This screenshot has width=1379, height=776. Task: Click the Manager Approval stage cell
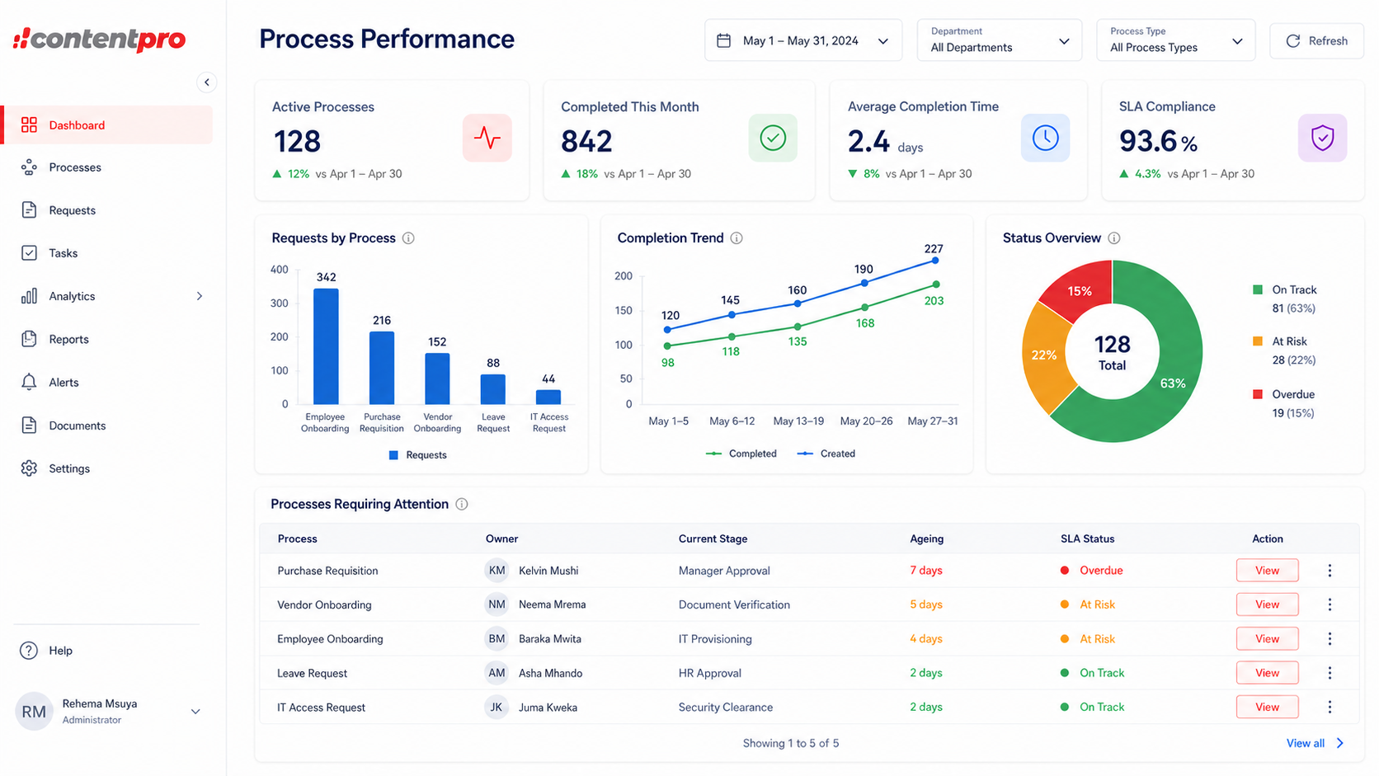coord(724,571)
